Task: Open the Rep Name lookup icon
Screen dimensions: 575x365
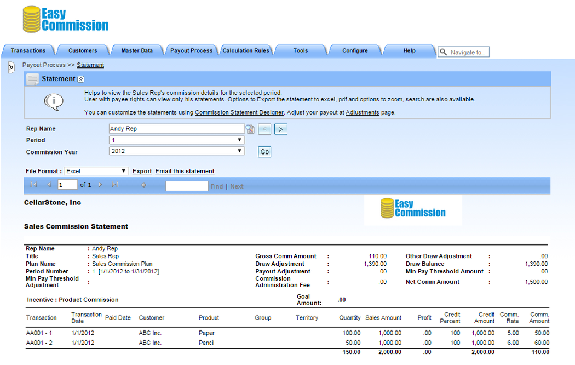Action: tap(250, 129)
